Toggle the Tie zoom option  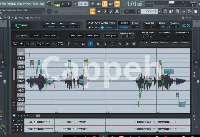click(21, 121)
